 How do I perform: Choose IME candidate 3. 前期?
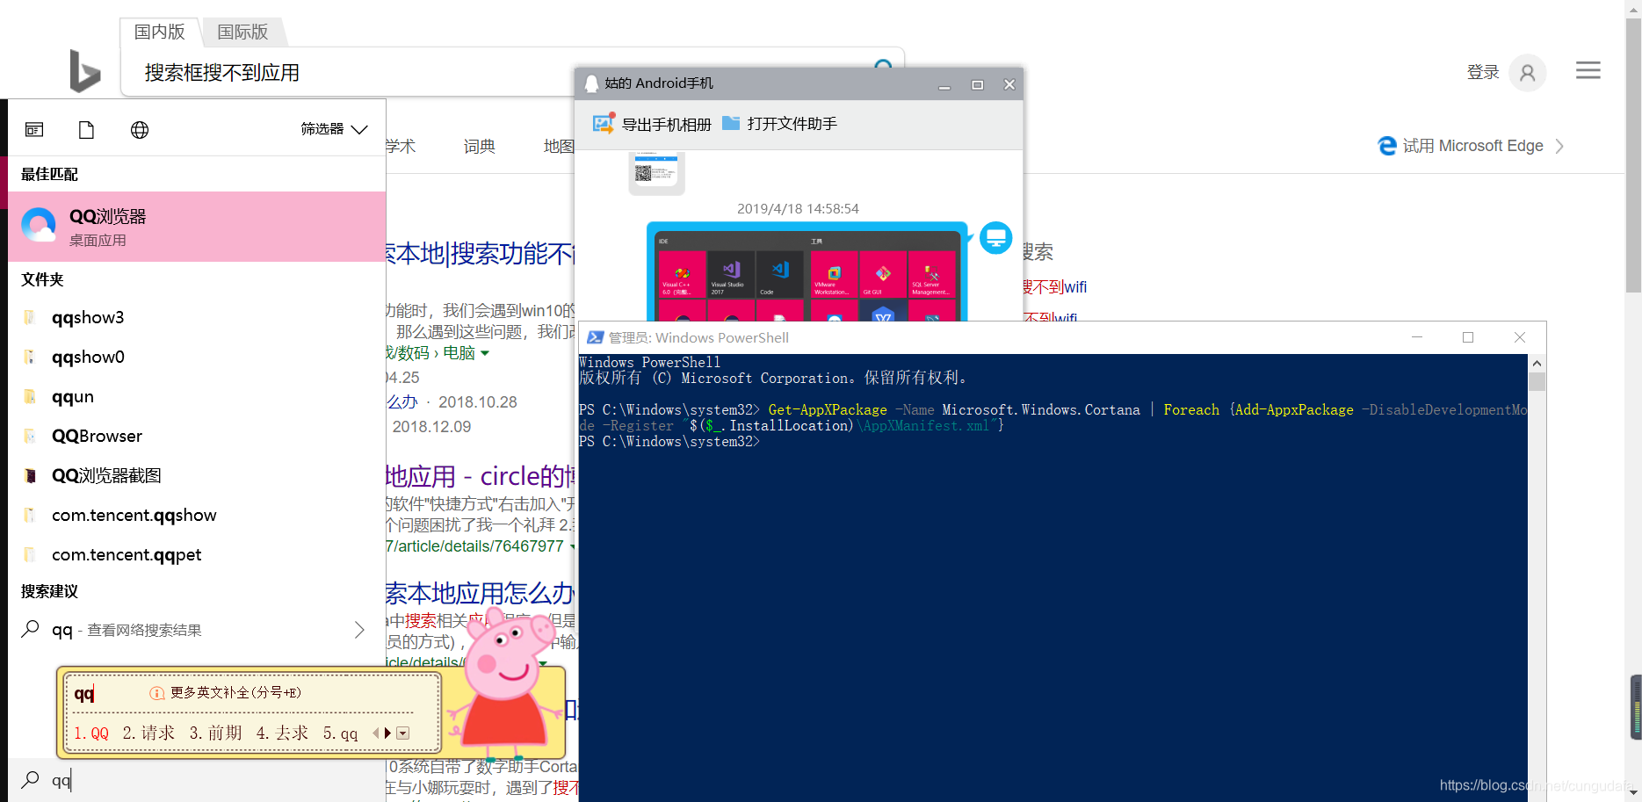coord(215,733)
